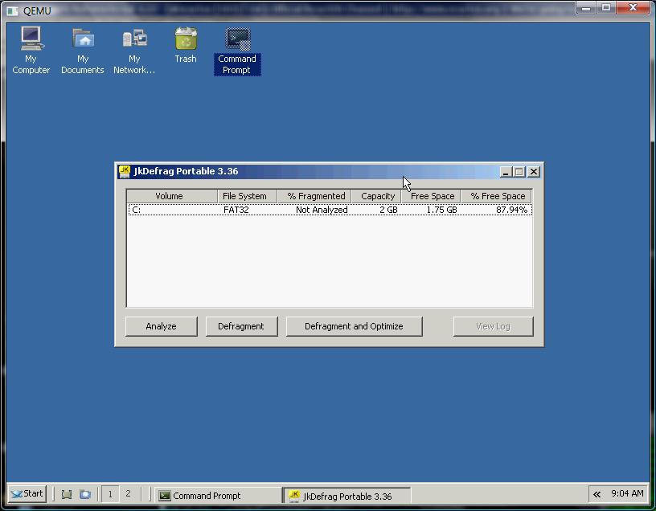
Task: Sort by Free Space column header
Action: point(432,196)
